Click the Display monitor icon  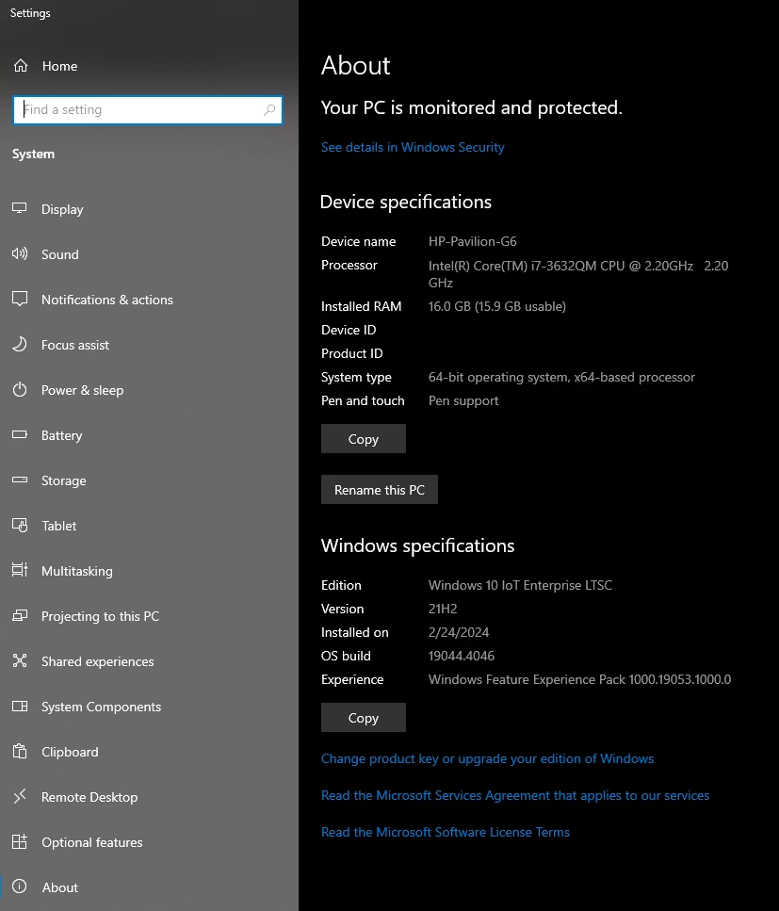tap(20, 208)
